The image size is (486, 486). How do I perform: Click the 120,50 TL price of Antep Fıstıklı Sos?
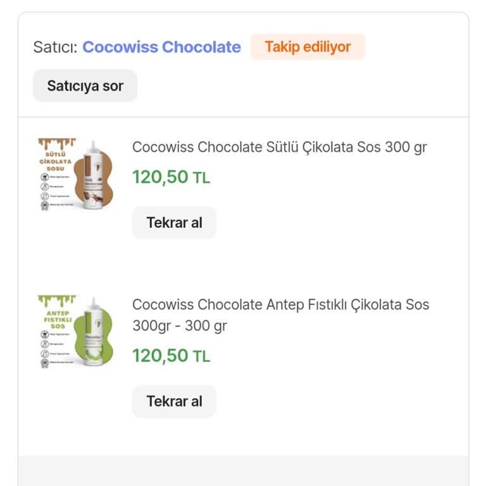(x=171, y=356)
